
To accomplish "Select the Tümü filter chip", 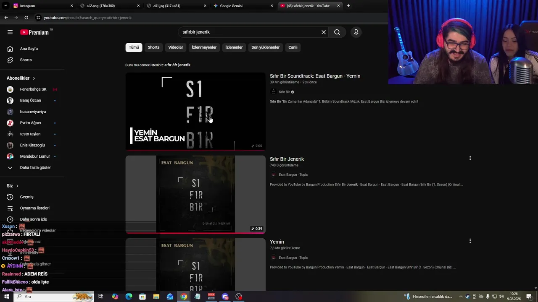I will point(134,47).
